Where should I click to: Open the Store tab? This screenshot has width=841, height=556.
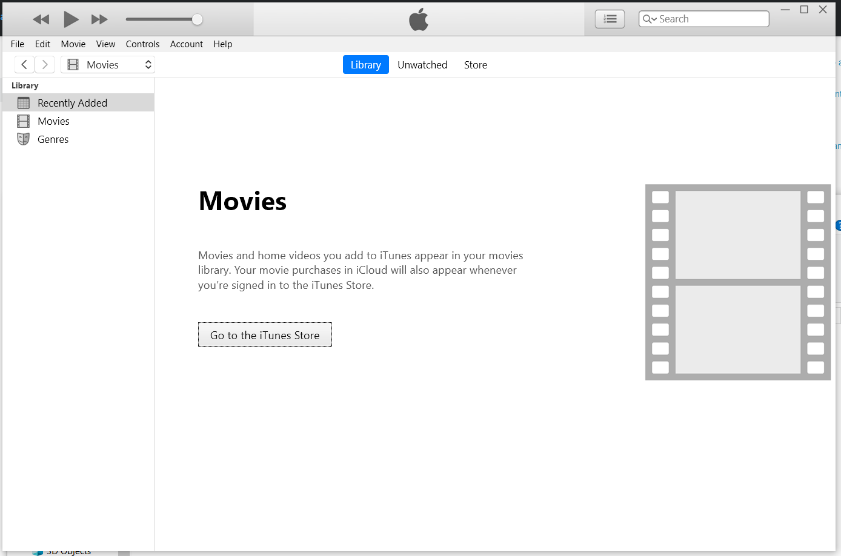(475, 65)
